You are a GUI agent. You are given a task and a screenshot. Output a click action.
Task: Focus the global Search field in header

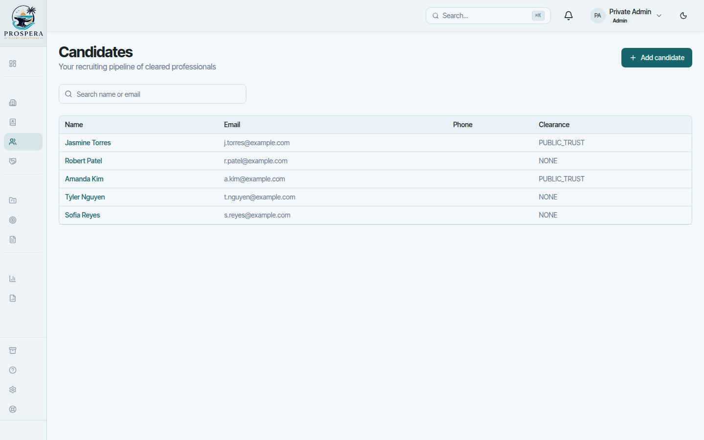488,16
